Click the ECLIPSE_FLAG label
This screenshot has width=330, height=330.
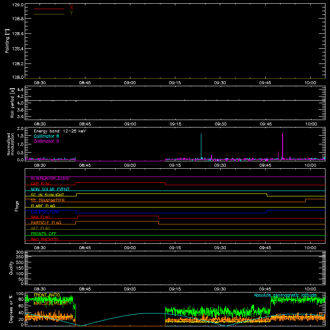45,212
